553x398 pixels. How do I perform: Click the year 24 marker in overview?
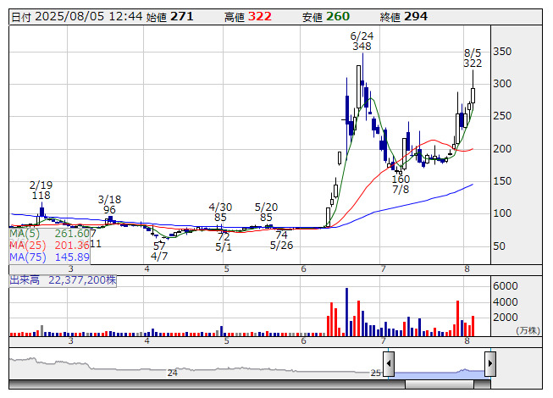172,373
